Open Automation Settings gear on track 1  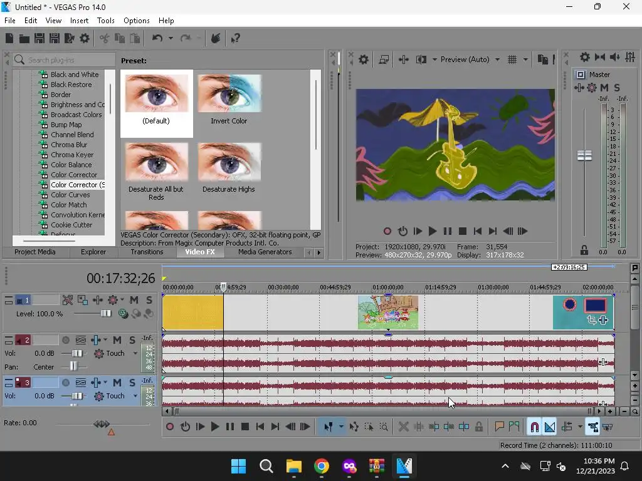point(113,300)
